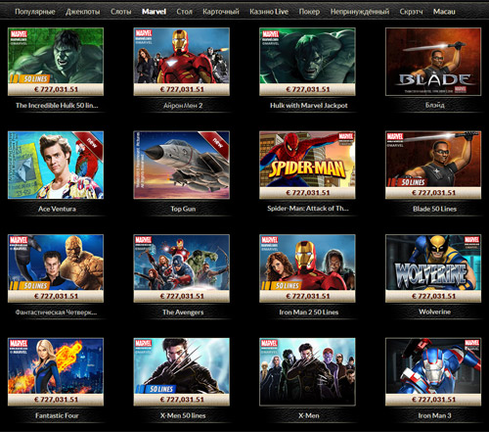Viewport: 489px width, 432px height.
Task: Open the Blade 50 Lines thumbnail
Action: tap(433, 165)
